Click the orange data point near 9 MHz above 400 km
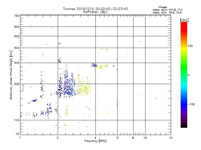This screenshot has height=150, width=201. point(141,42)
